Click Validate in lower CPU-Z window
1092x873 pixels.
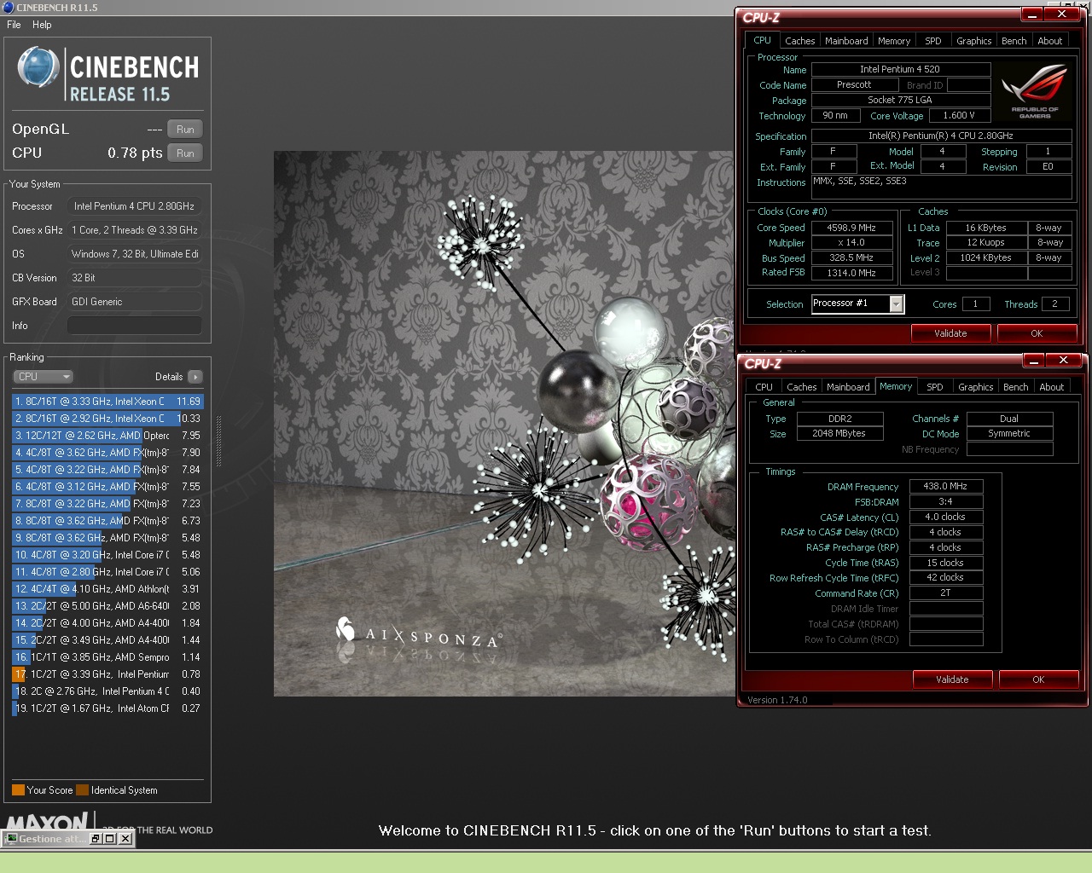point(952,679)
